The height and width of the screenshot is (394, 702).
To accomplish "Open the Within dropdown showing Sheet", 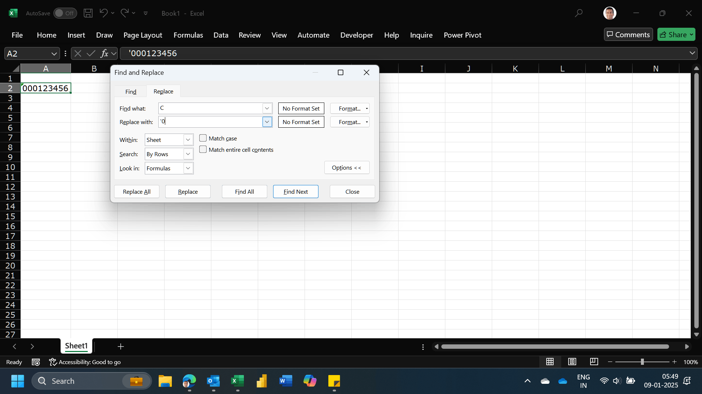I will 188,140.
